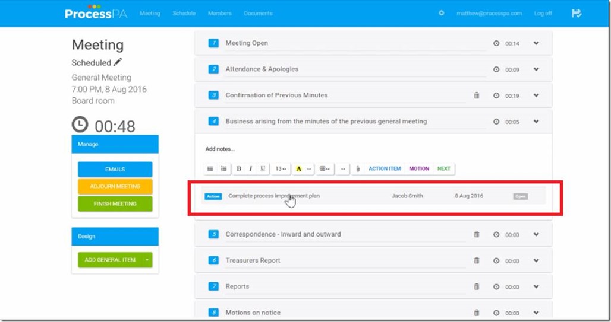The image size is (611, 322).
Task: Open the font size 13 dropdown
Action: coord(281,169)
